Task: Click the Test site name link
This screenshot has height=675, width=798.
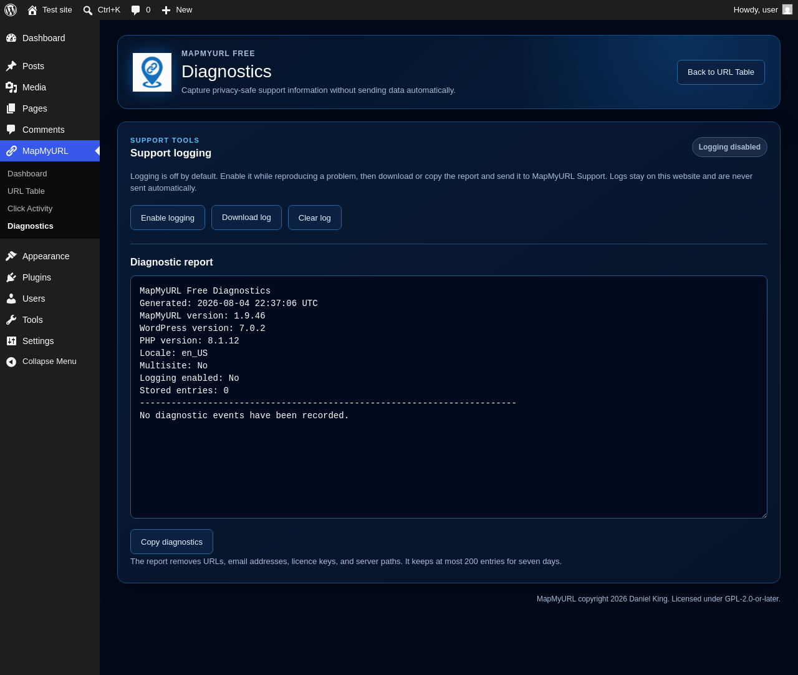Action: click(57, 10)
